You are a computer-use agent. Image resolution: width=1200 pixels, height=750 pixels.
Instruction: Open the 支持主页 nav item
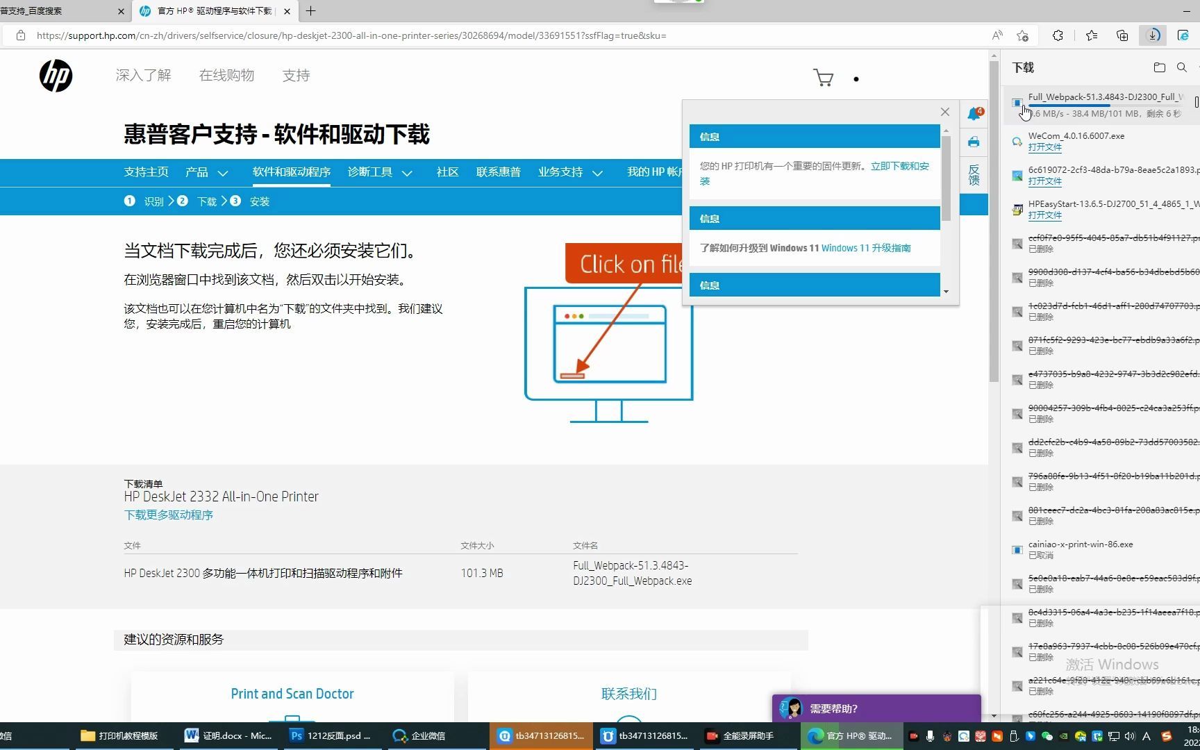(146, 172)
